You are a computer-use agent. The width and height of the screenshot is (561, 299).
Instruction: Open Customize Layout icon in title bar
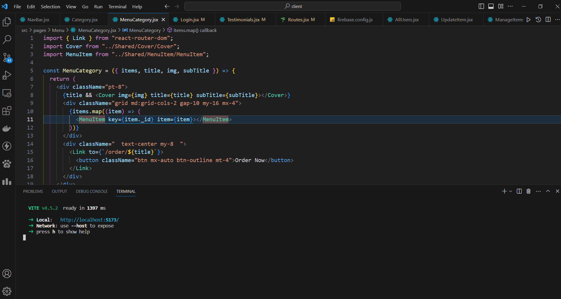(x=501, y=6)
